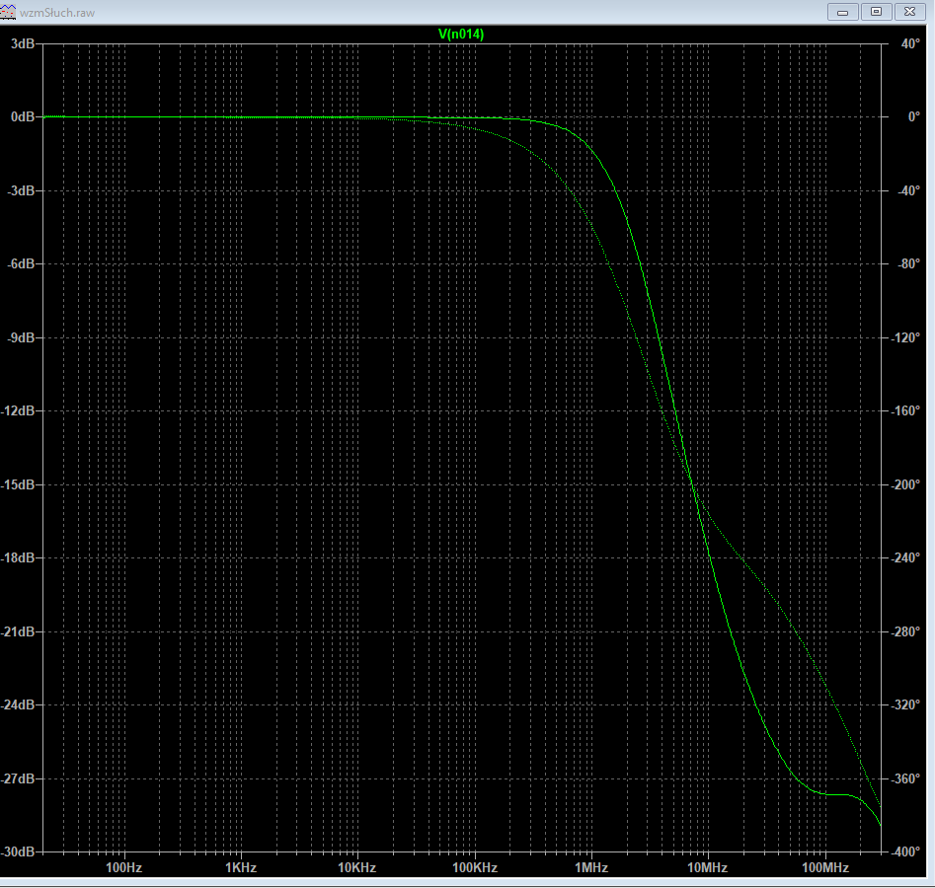Click the 10KHz label on frequency axis

click(x=356, y=868)
